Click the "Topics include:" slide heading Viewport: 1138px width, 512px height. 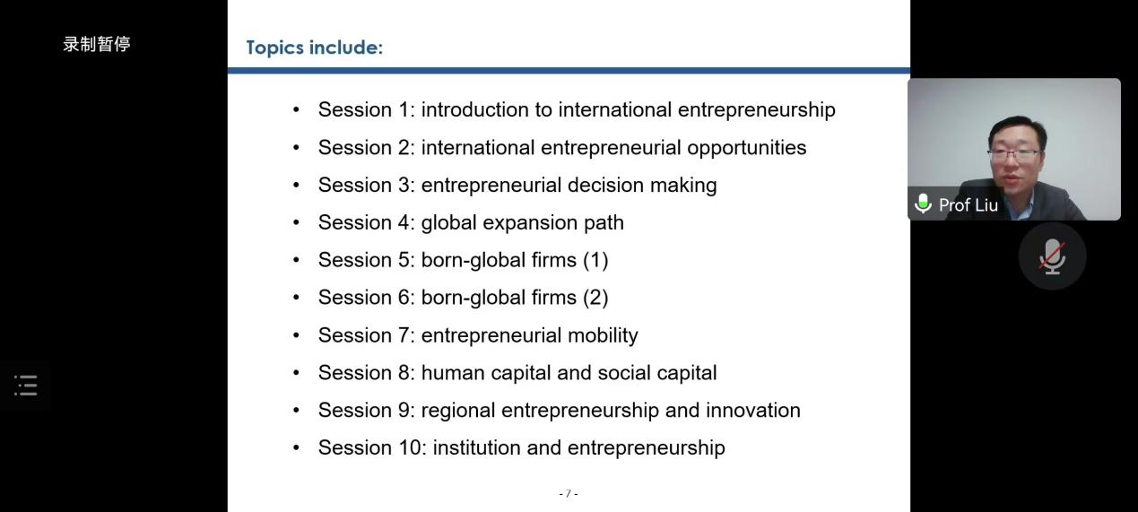pos(314,48)
